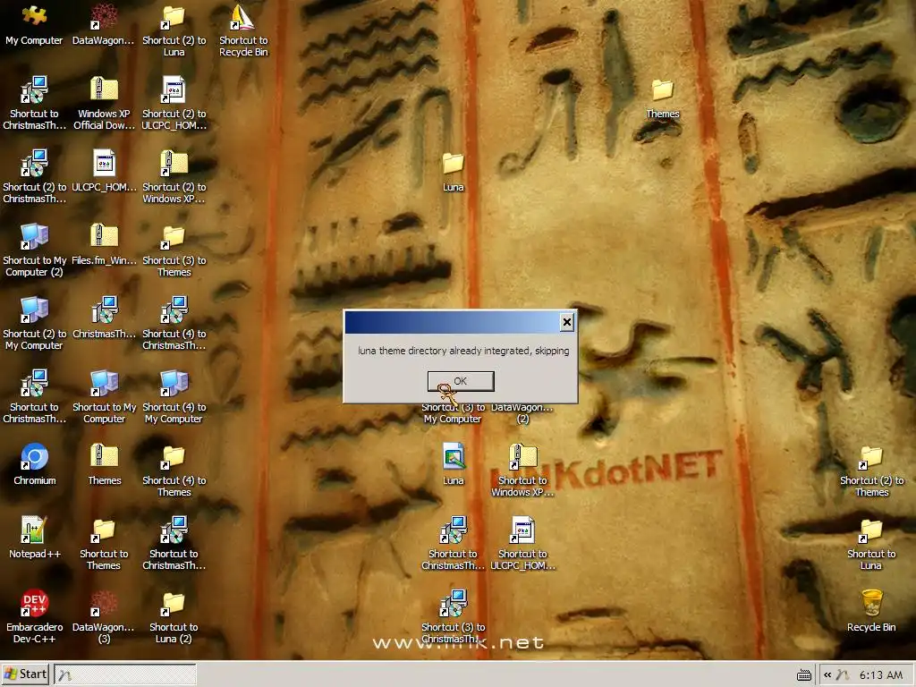The height and width of the screenshot is (687, 916).
Task: Select the Shortcut (2) to Luna folder
Action: (174, 30)
